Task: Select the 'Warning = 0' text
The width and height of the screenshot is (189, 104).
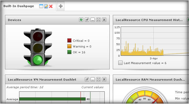Action: (x=82, y=47)
